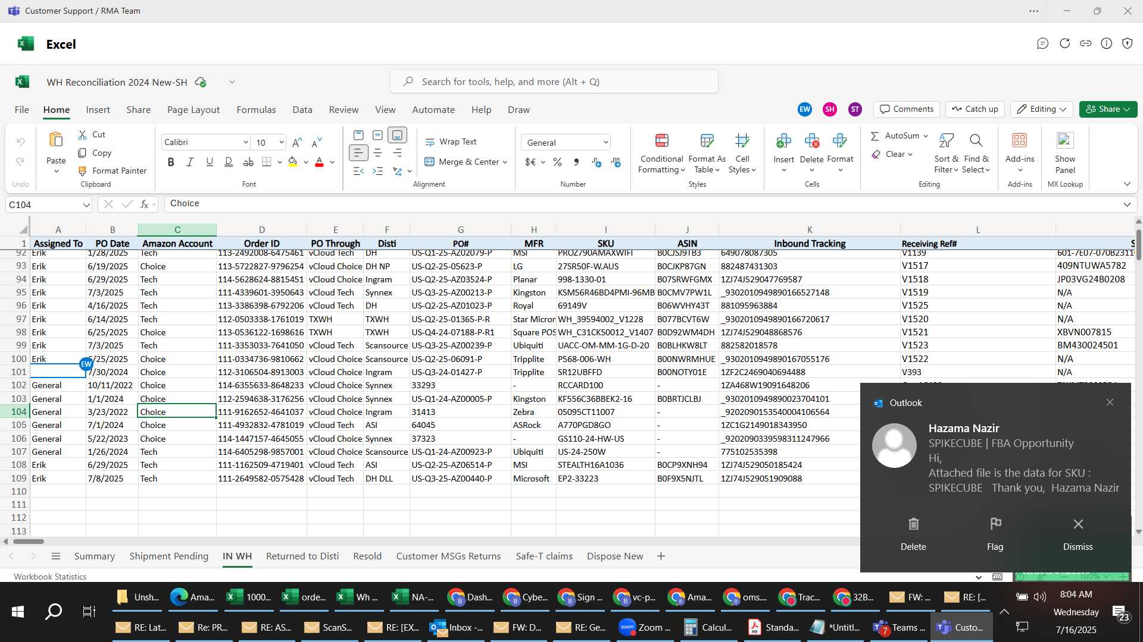Screen dimensions: 1143x642
Task: Click the Insert cells icon
Action: (x=783, y=140)
